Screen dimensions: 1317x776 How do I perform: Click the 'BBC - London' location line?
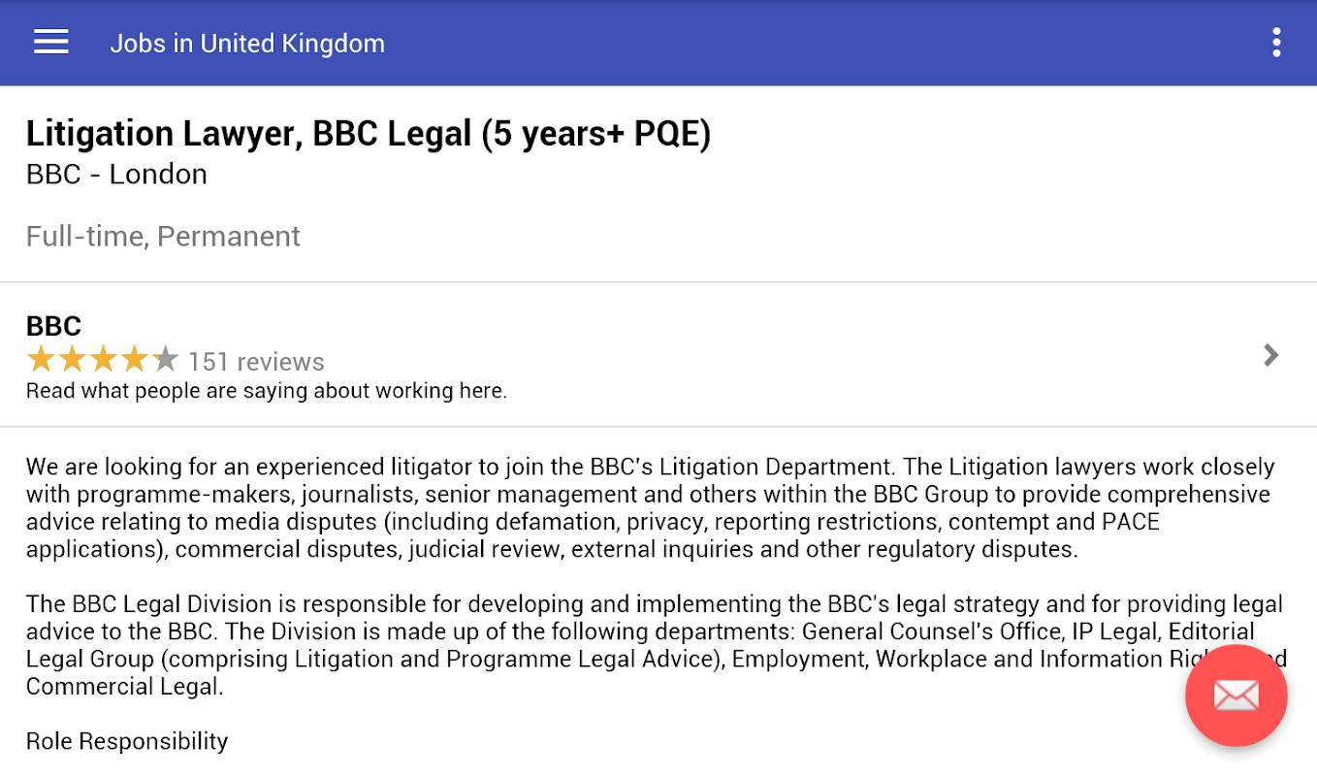click(x=116, y=175)
